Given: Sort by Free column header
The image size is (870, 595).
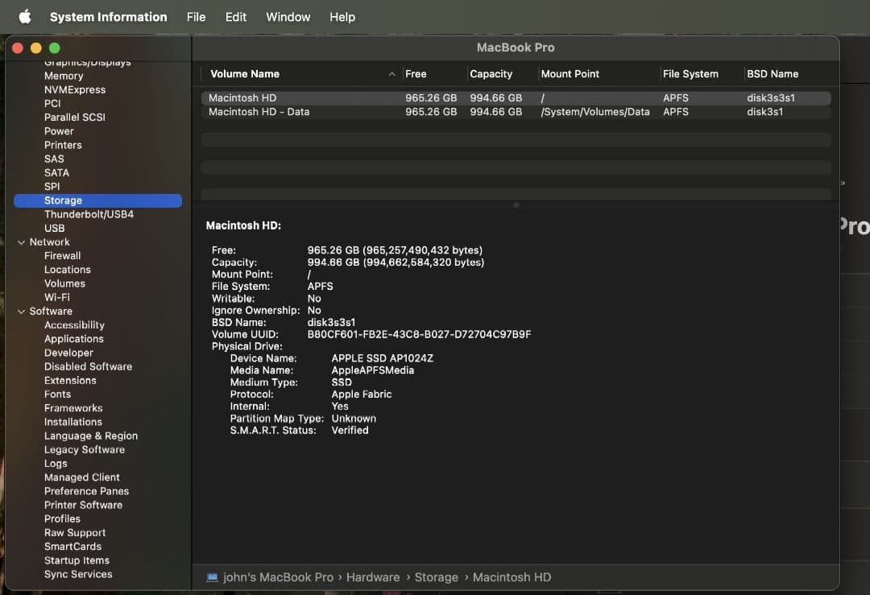Looking at the screenshot, I should pyautogui.click(x=416, y=74).
